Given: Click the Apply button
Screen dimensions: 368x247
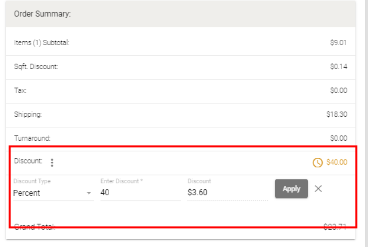Looking at the screenshot, I should [291, 189].
